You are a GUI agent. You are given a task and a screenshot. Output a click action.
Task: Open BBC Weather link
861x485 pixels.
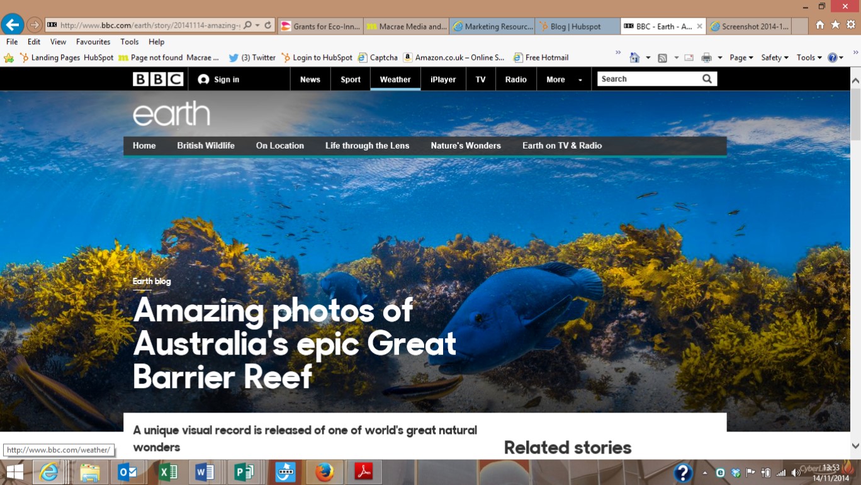point(395,79)
